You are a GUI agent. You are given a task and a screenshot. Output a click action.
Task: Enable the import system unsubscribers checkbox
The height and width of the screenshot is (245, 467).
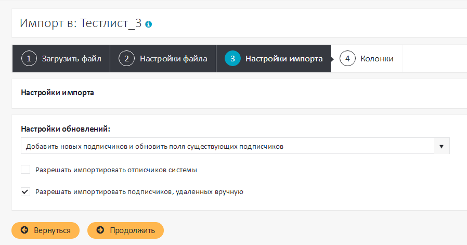pyautogui.click(x=25, y=170)
